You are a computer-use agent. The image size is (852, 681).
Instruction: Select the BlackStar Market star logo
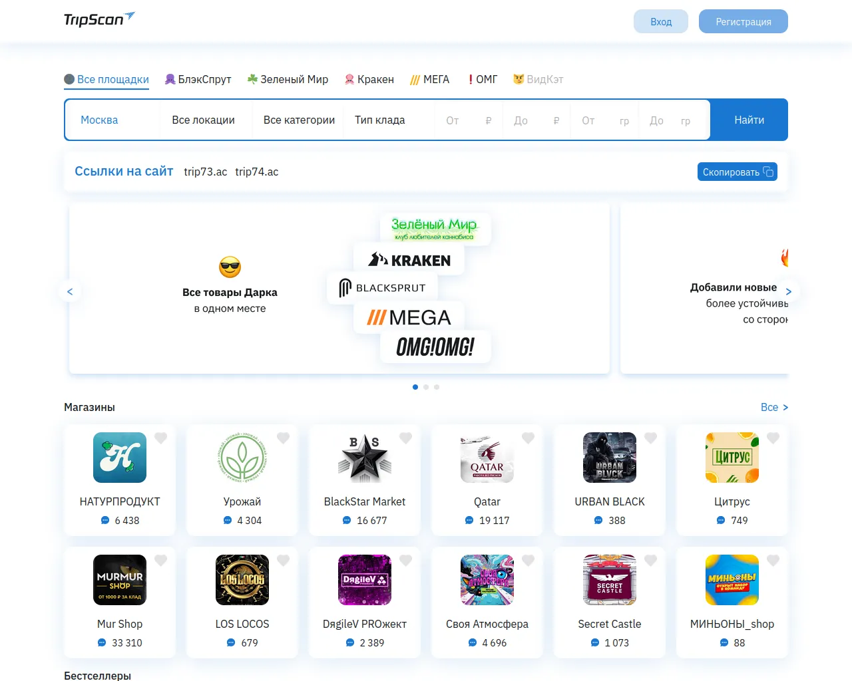pos(365,458)
